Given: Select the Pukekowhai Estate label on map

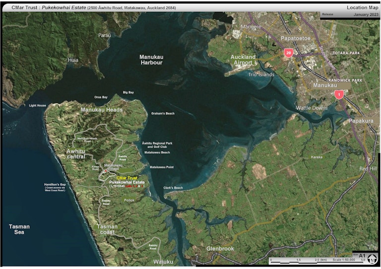Looking at the screenshot, I should click(x=127, y=182).
